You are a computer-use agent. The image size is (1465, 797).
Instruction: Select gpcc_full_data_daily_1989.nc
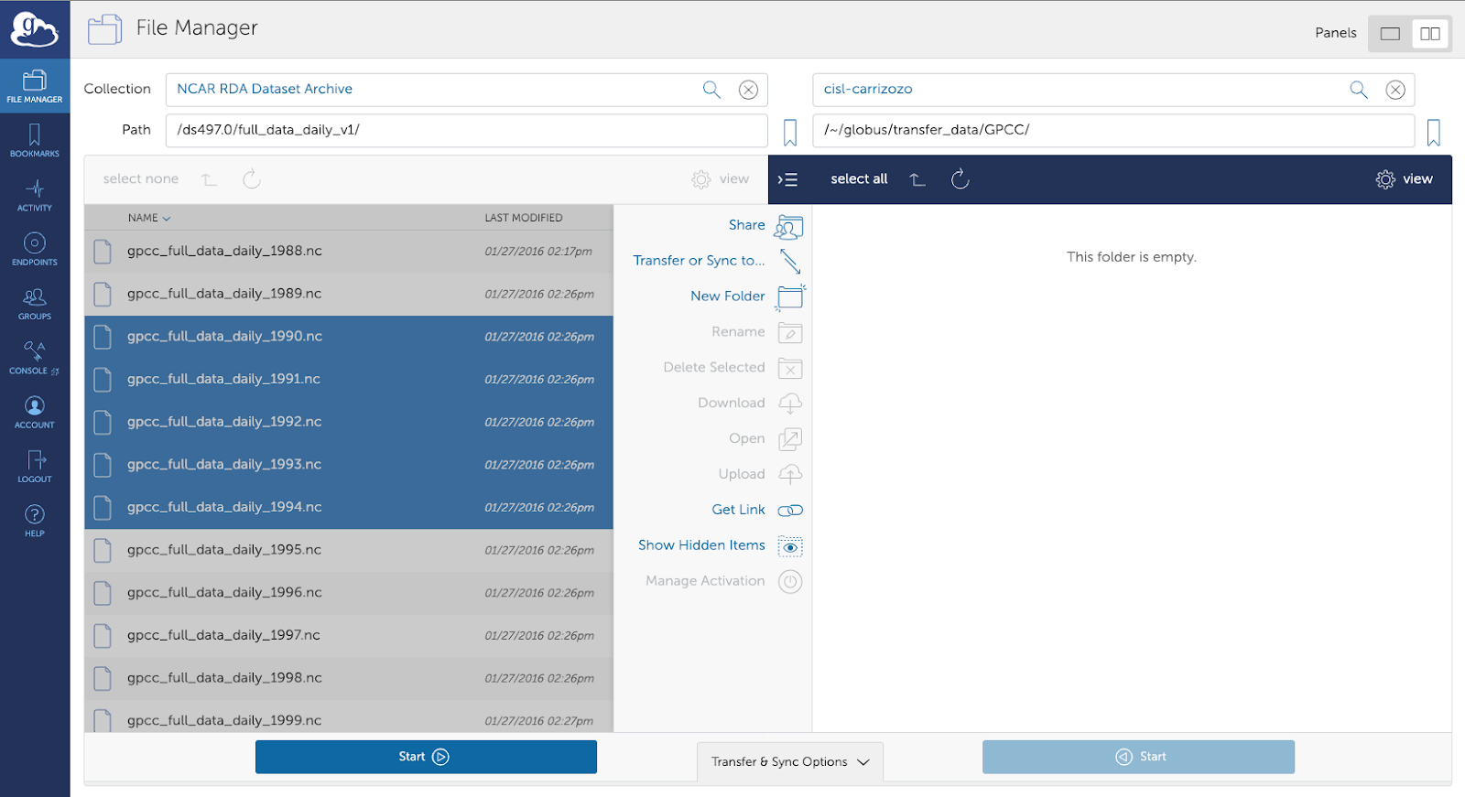click(x=349, y=295)
